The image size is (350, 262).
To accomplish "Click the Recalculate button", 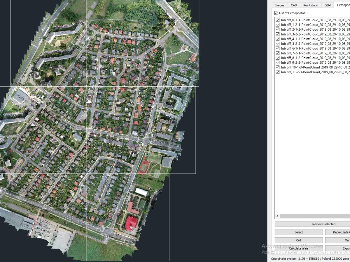I will coord(338,232).
